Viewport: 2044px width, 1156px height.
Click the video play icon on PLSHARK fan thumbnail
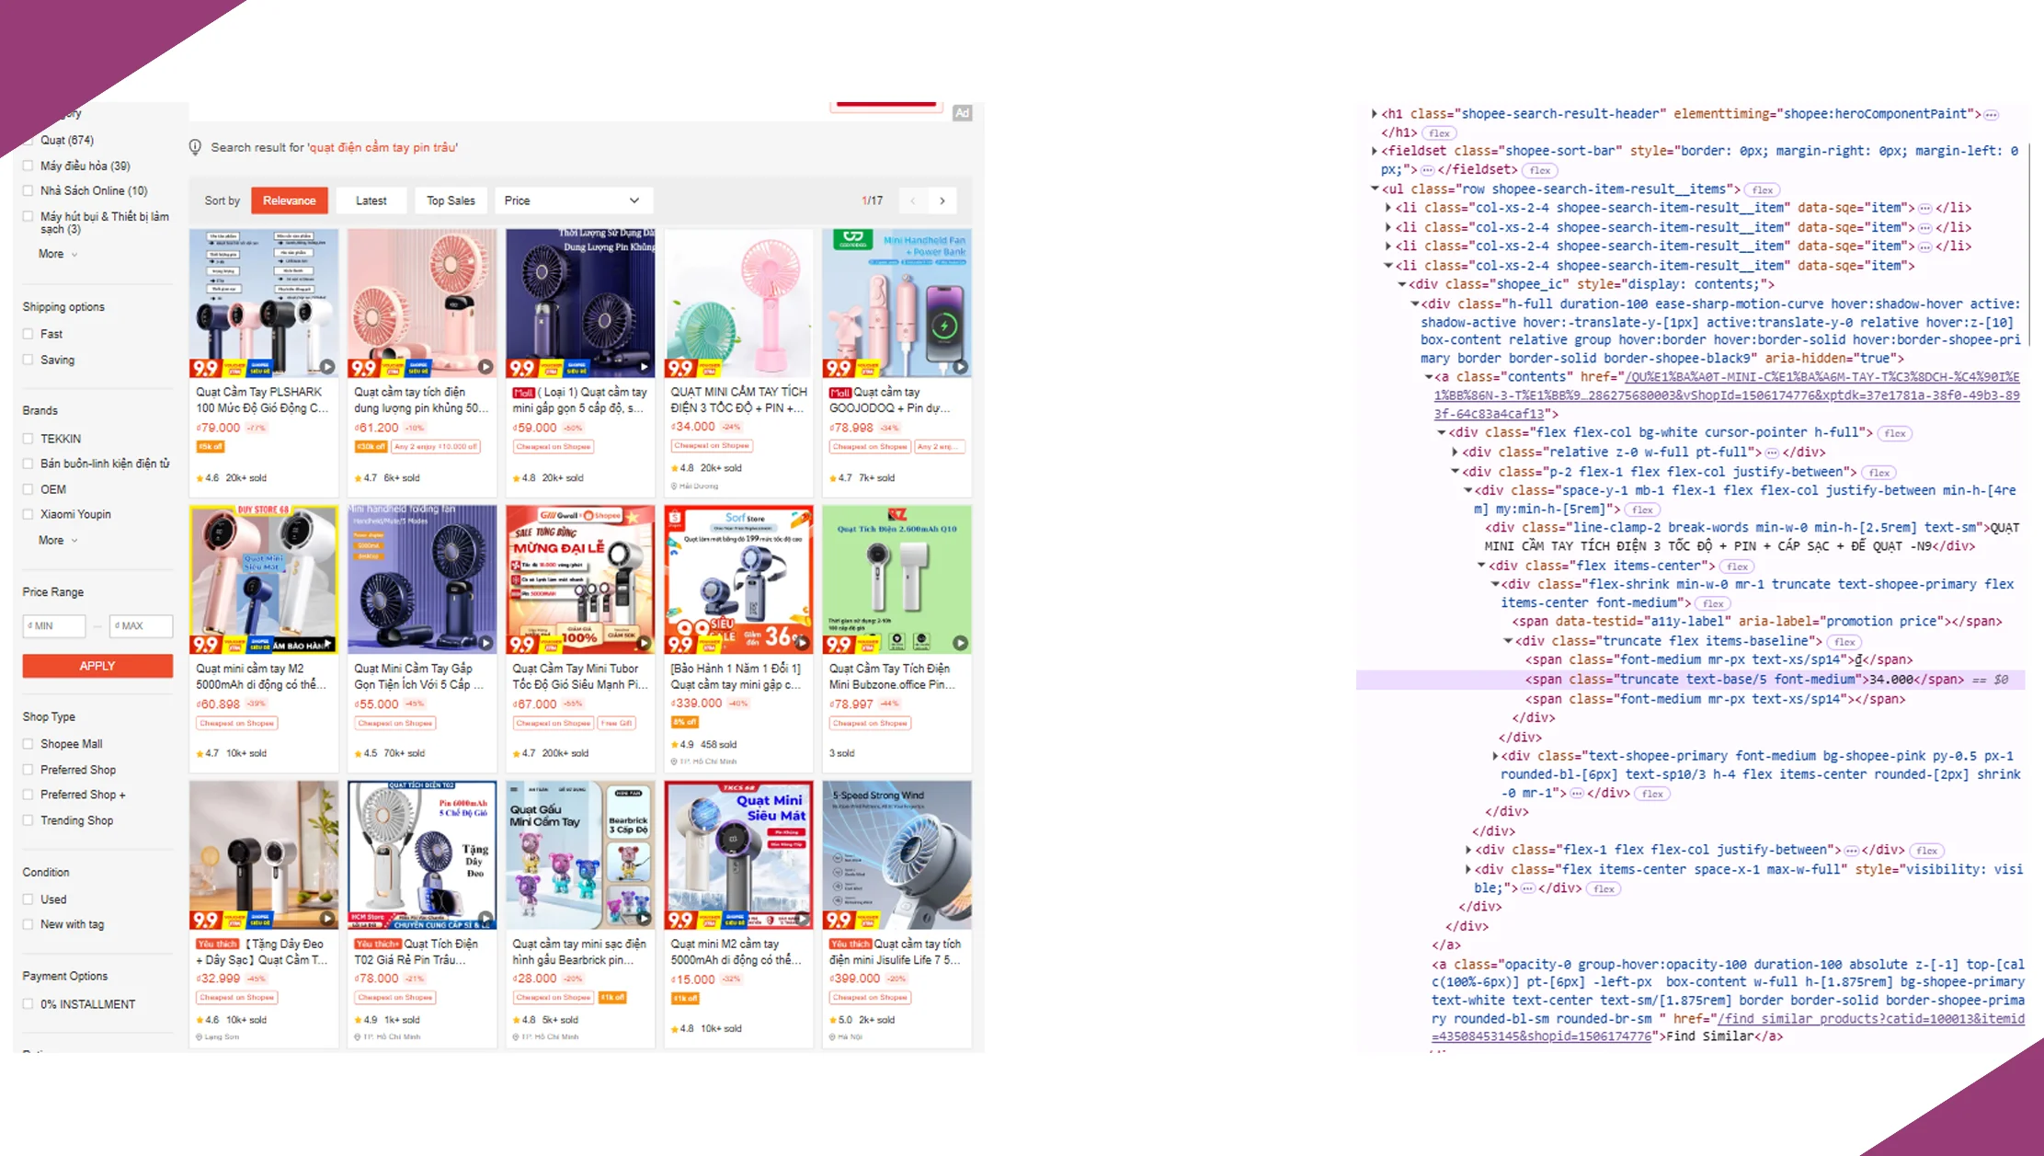[327, 367]
